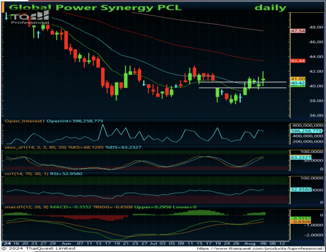The height and width of the screenshot is (252, 326).
Task: Click the RSI=52.9580 readout
Action: [66, 174]
